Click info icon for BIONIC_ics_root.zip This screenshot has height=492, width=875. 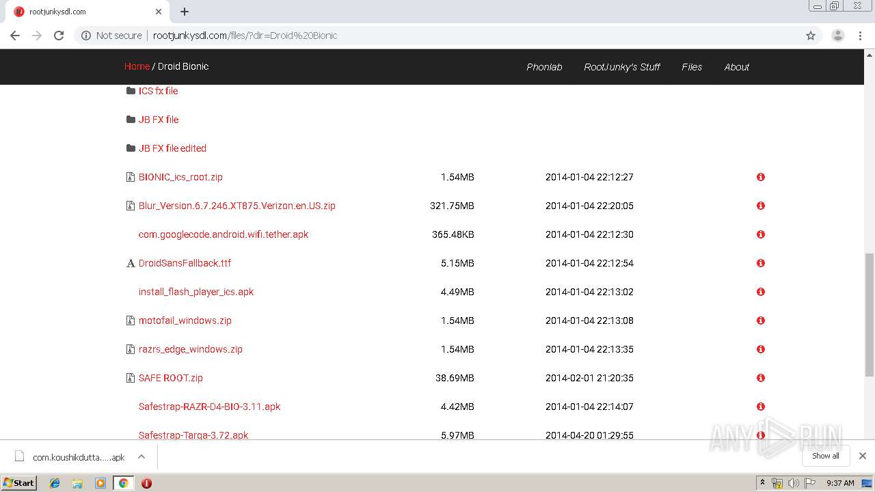(x=760, y=177)
